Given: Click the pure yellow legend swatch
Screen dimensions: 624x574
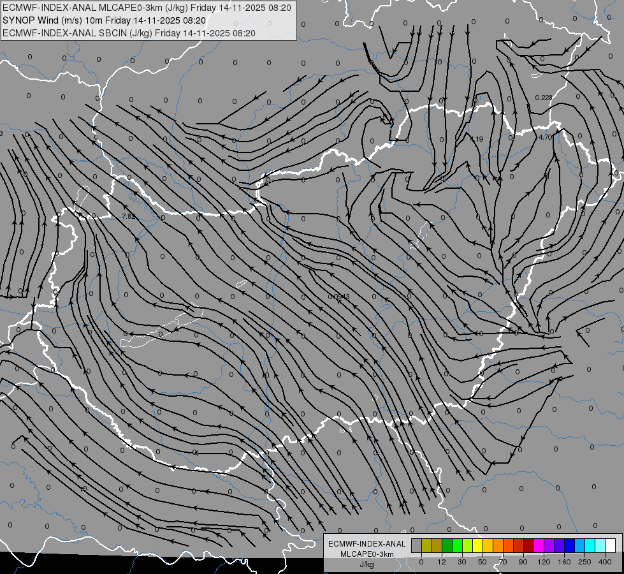Looking at the screenshot, I should [478, 545].
